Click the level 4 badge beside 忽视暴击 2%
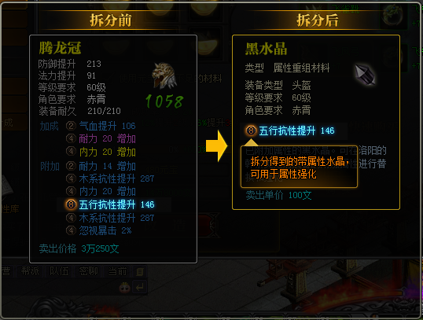Image resolution: width=423 pixels, height=320 pixels. (x=72, y=230)
